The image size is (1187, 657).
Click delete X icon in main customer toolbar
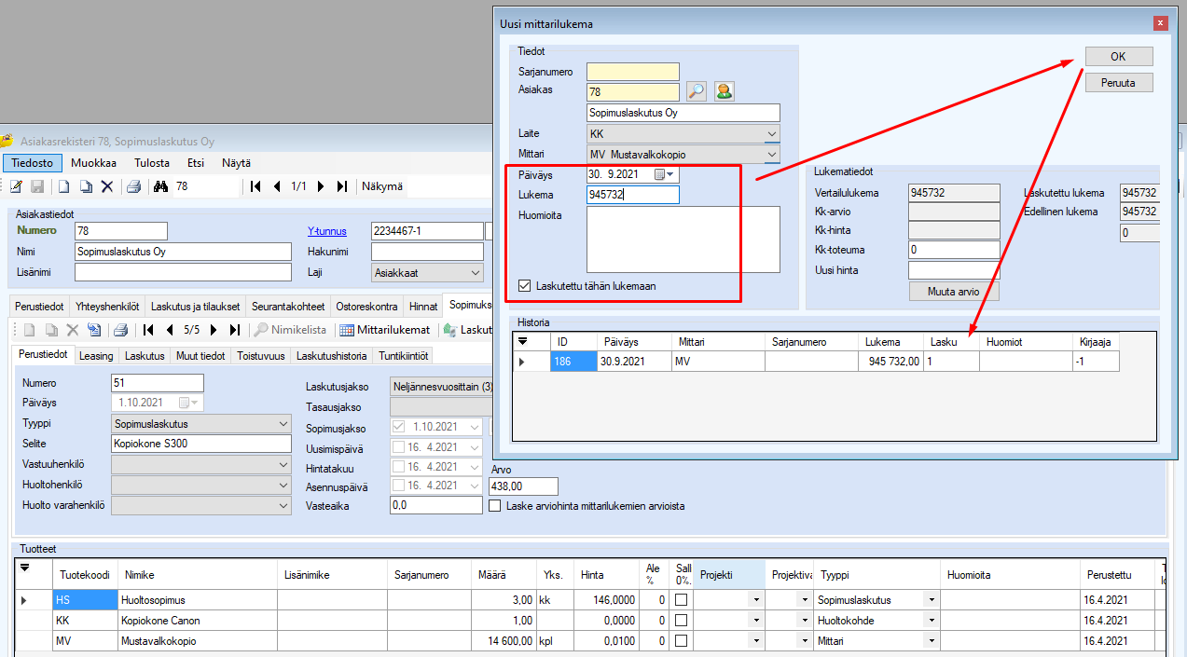coord(107,186)
